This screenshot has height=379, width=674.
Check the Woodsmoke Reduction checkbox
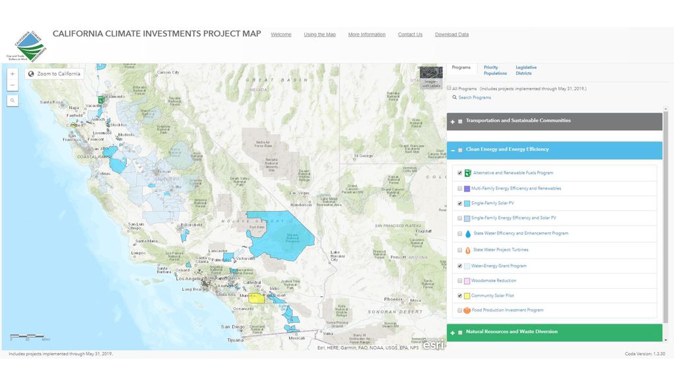[459, 281]
